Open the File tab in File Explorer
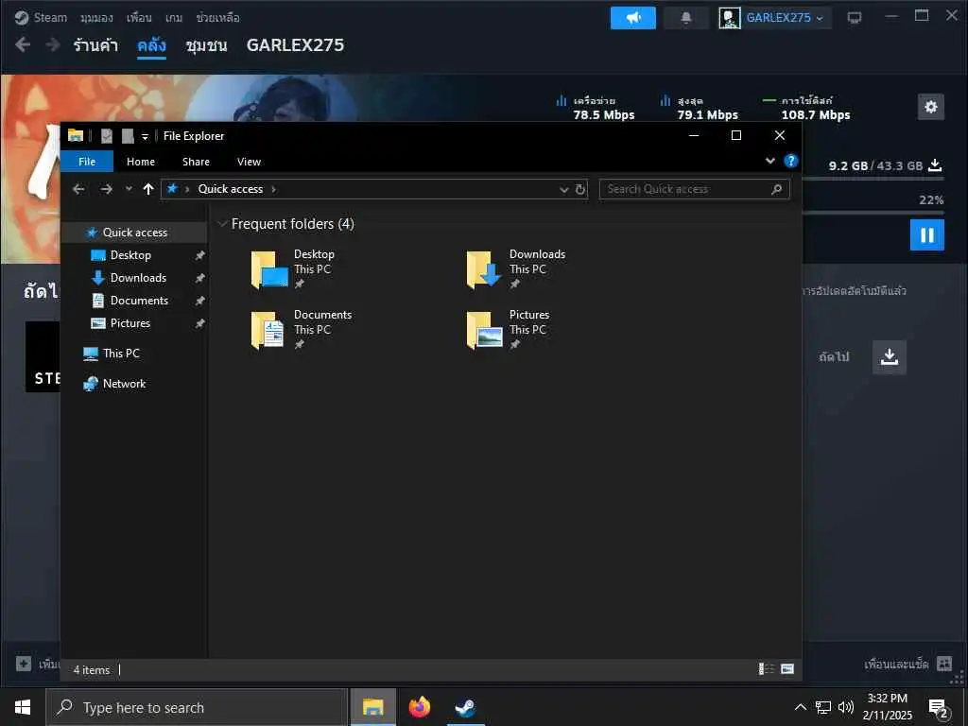 (x=87, y=161)
